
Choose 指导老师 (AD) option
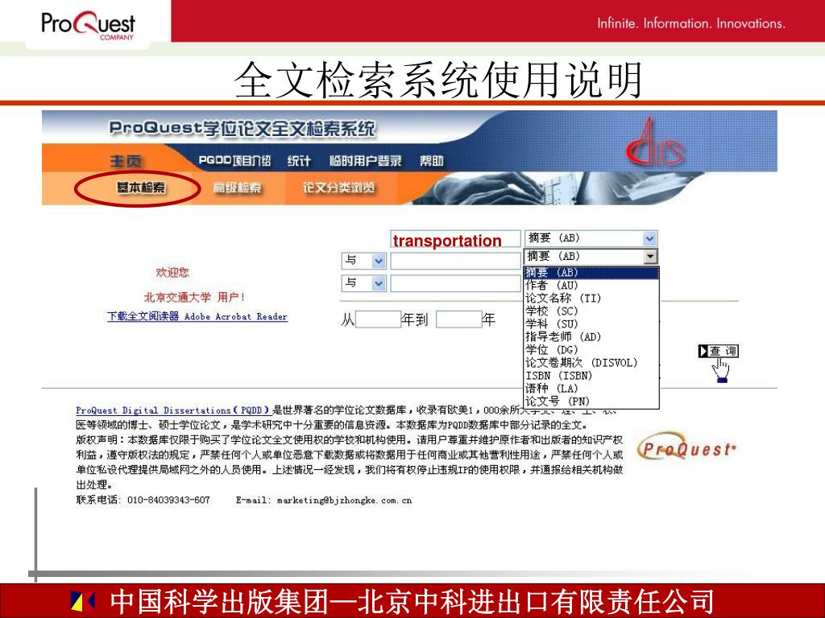coord(591,337)
